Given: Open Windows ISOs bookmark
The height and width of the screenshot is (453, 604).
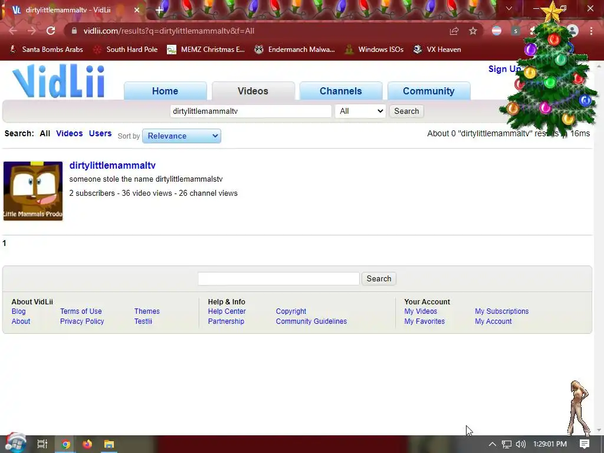Looking at the screenshot, I should (374, 50).
